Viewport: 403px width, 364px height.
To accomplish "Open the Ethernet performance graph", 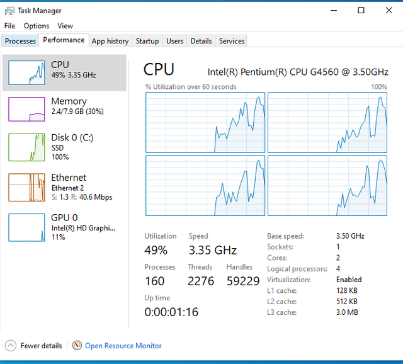I will pyautogui.click(x=26, y=187).
